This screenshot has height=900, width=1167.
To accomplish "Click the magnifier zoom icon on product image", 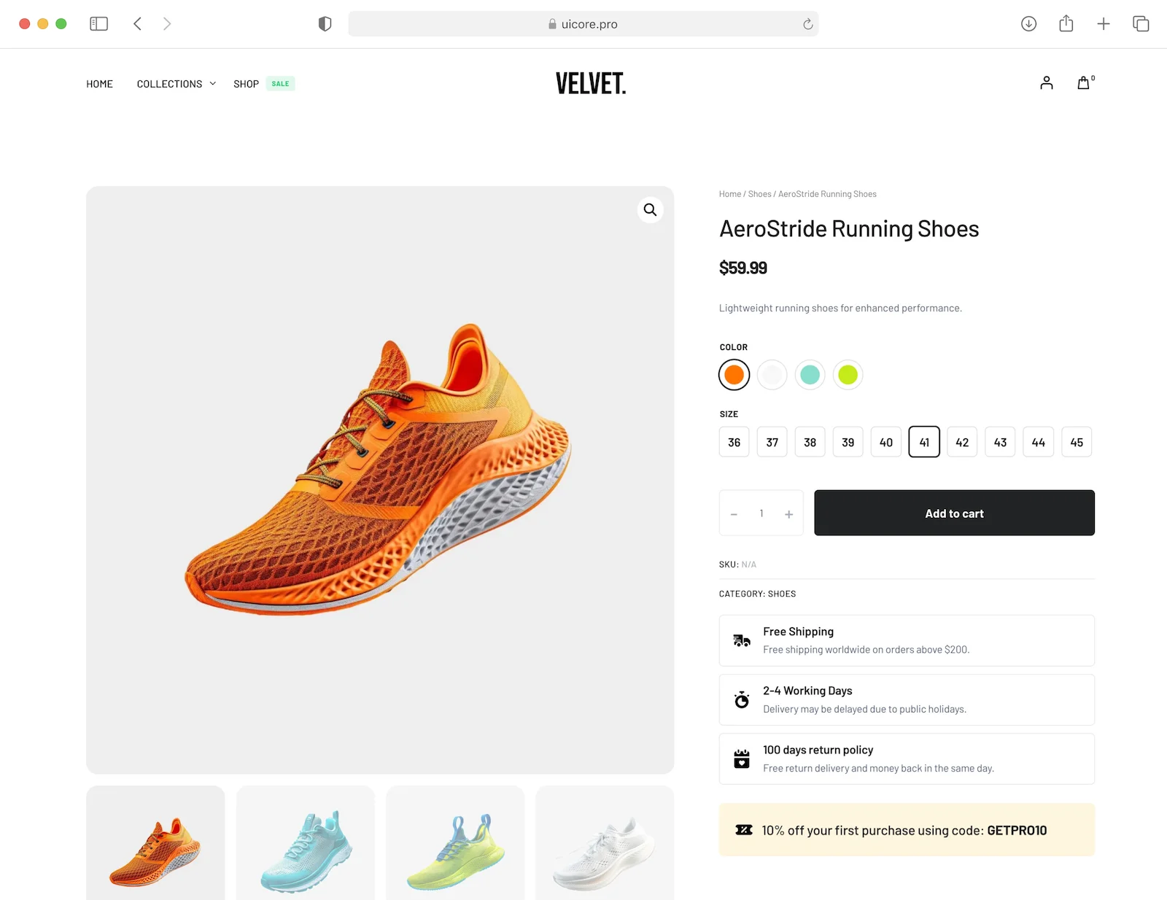I will pyautogui.click(x=650, y=210).
